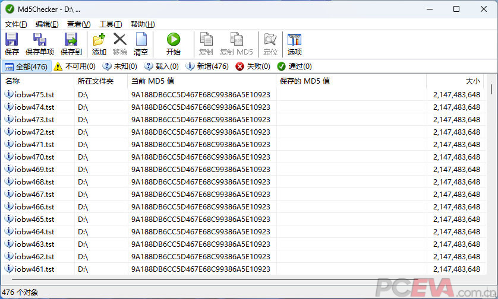498x299 pixels.
Task: Toggle the 失败(0) filter
Action: 253,66
